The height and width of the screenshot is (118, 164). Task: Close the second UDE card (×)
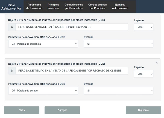(157, 63)
